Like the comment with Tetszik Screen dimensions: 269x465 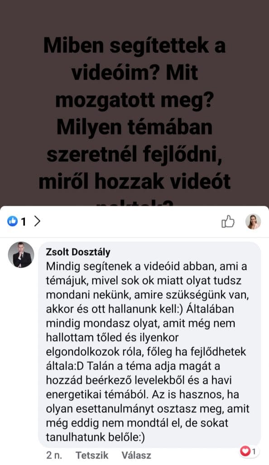[92, 455]
